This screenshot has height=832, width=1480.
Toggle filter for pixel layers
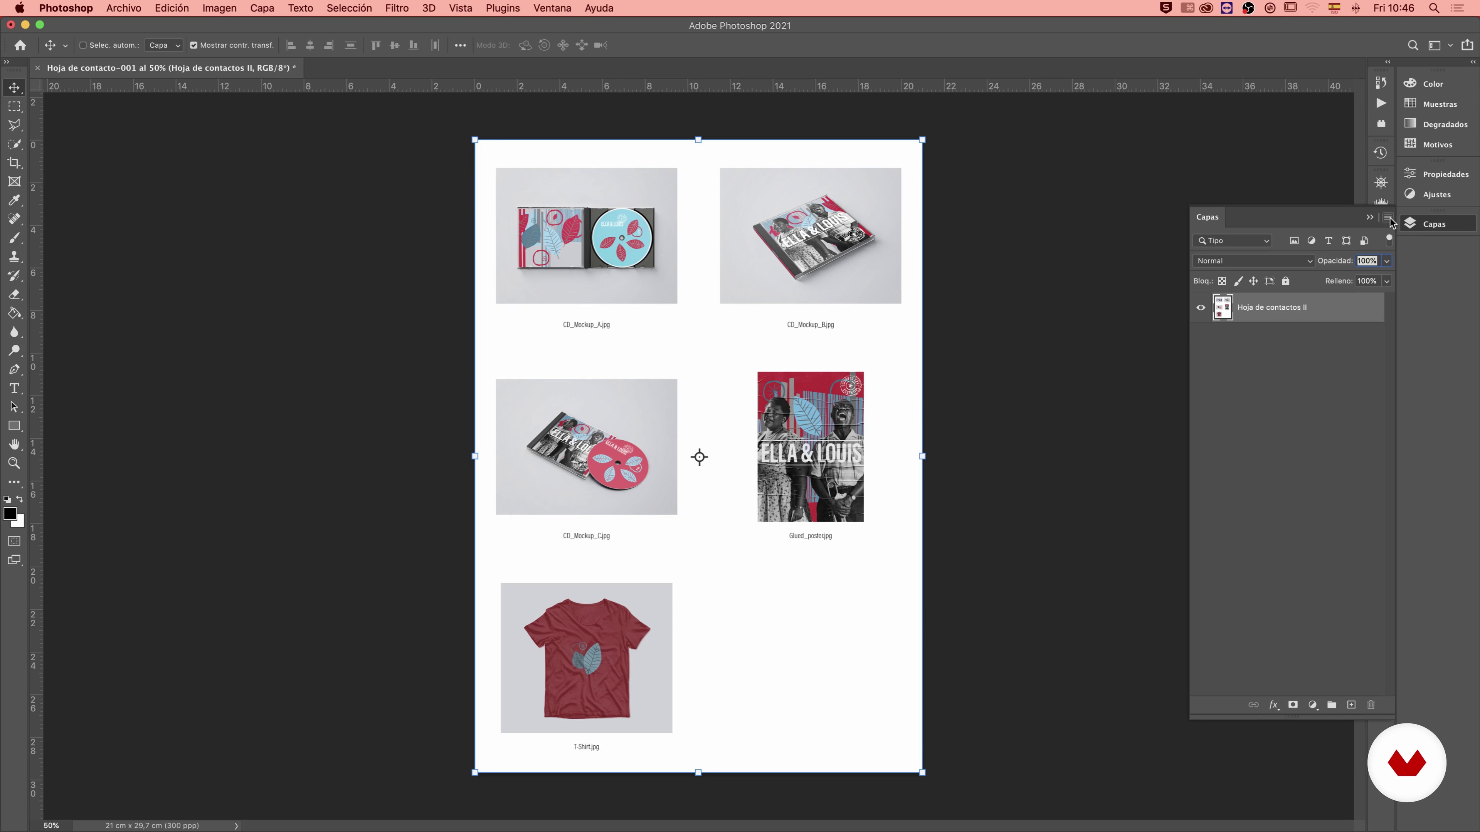click(1294, 241)
